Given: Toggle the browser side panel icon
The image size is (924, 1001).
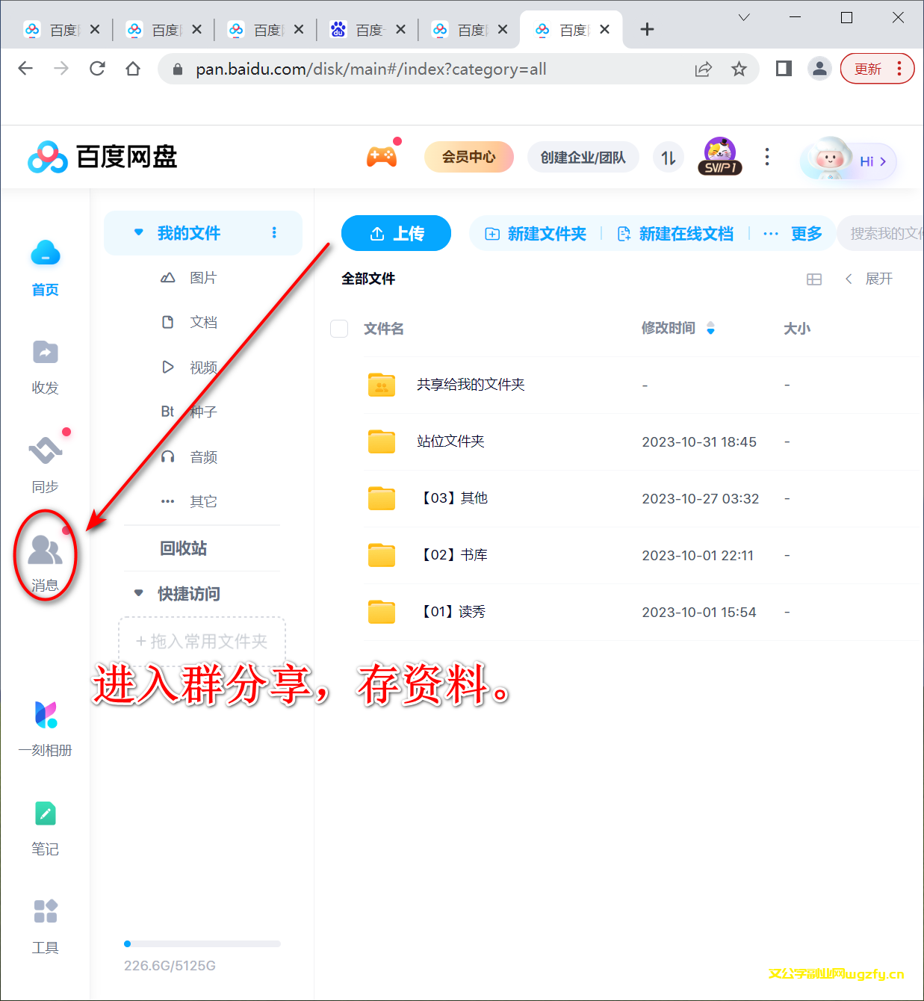Looking at the screenshot, I should (x=784, y=69).
